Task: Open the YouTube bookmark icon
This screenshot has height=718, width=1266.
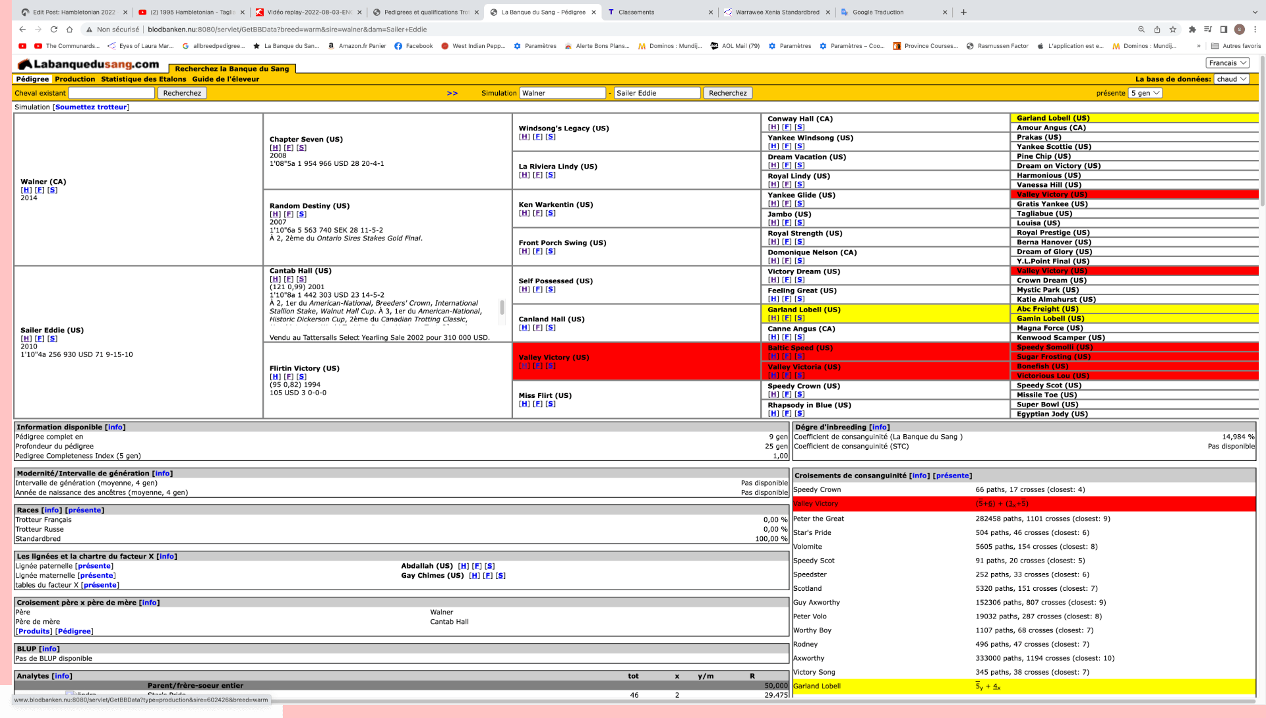Action: (22, 46)
